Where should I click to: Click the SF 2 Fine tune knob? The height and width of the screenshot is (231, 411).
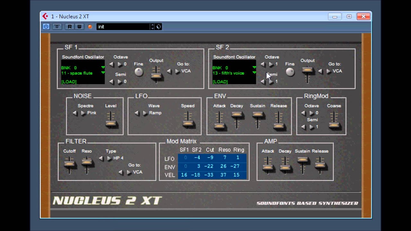click(290, 72)
